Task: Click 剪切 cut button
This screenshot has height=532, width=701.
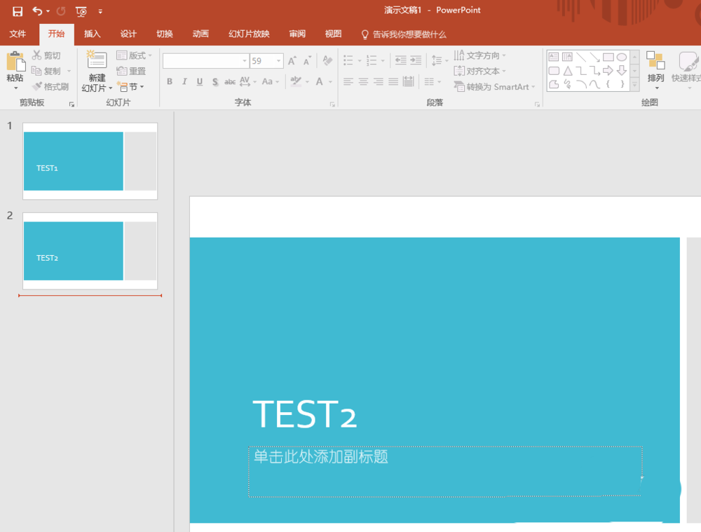Action: pyautogui.click(x=46, y=55)
